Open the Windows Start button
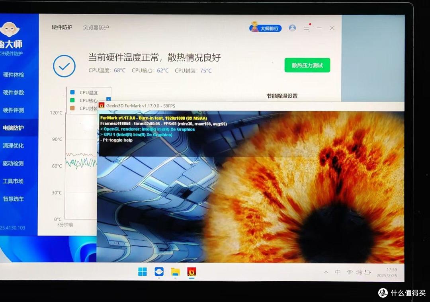Viewport: 430px width, 302px height. (142, 272)
